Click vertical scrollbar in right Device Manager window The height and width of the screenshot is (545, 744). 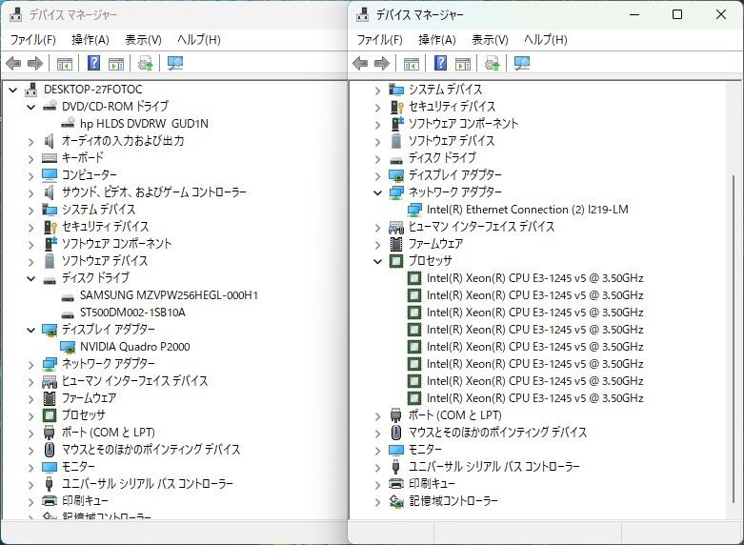734,339
